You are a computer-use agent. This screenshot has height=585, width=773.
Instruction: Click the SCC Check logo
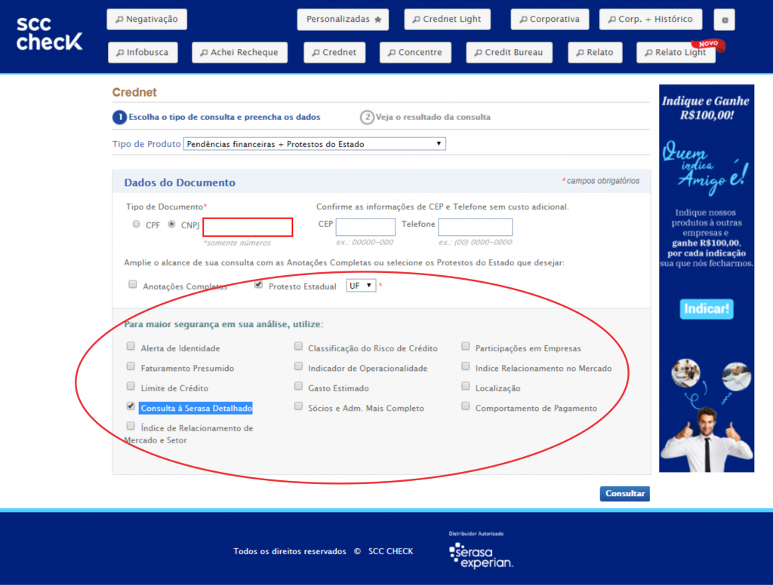(x=49, y=33)
